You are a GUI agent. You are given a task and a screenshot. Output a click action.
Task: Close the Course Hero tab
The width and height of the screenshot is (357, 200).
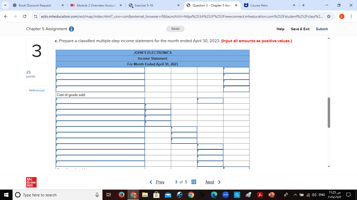point(294,5)
